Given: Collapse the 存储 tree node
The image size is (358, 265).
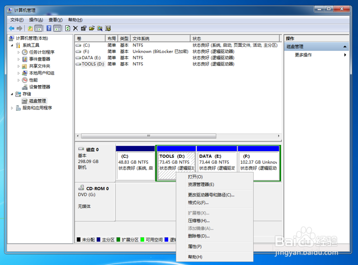Looking at the screenshot, I should (x=12, y=94).
